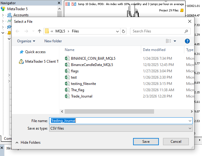This screenshot has height=156, width=202.
Task: Select the testing_filewrite file
Action: pos(84,84)
